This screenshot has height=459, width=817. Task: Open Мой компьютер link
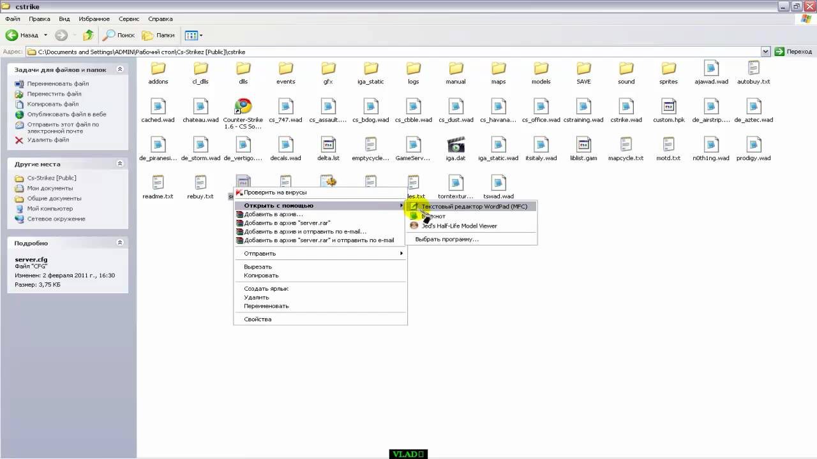tap(50, 208)
